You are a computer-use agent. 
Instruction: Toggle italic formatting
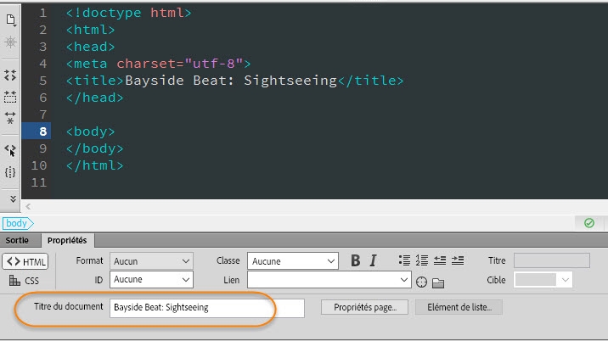click(373, 260)
